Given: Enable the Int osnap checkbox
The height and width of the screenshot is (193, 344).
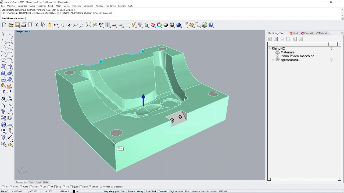Looking at the screenshot, I should click(49, 187).
